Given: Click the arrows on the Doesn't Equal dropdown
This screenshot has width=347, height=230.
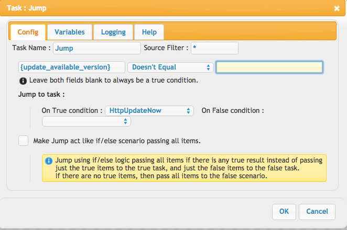Looking at the screenshot, I should [208, 67].
